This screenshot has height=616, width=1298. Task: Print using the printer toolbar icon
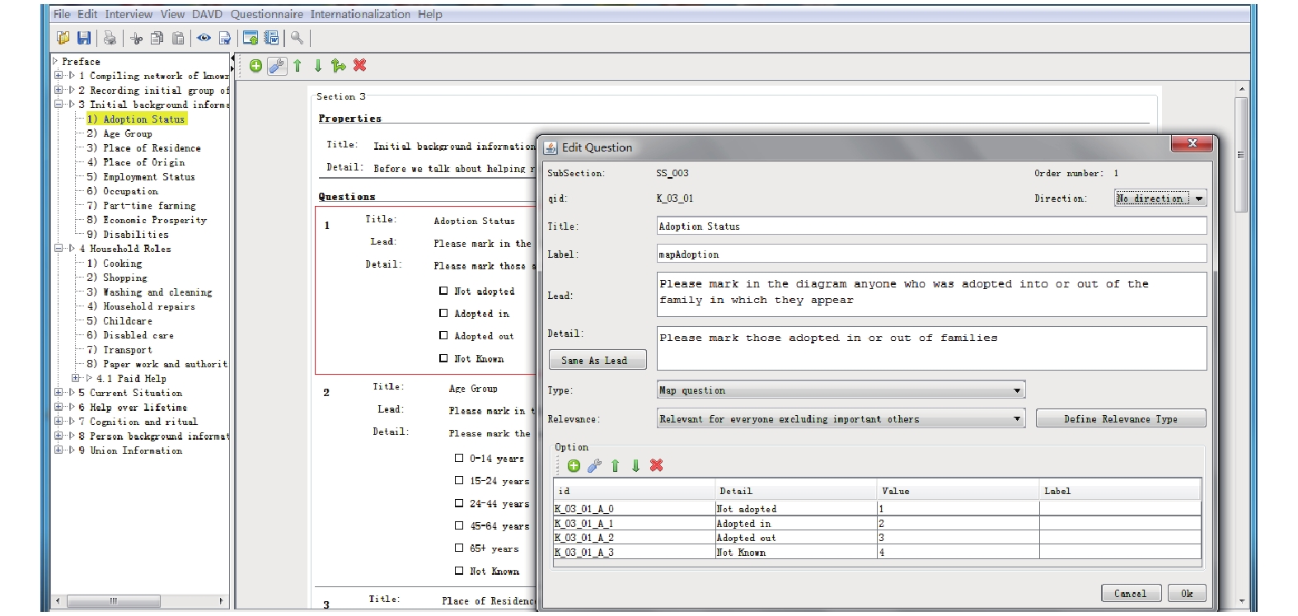point(110,38)
